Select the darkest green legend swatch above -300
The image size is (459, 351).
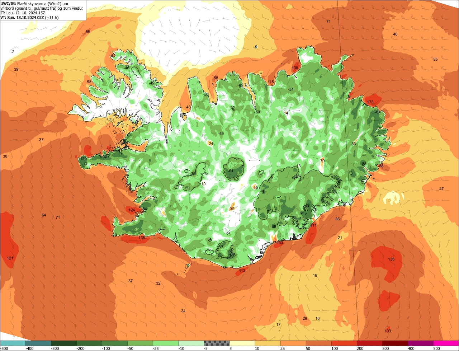pyautogui.click(x=63, y=343)
